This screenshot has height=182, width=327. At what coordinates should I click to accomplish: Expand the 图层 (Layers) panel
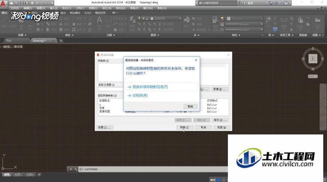click(155, 35)
